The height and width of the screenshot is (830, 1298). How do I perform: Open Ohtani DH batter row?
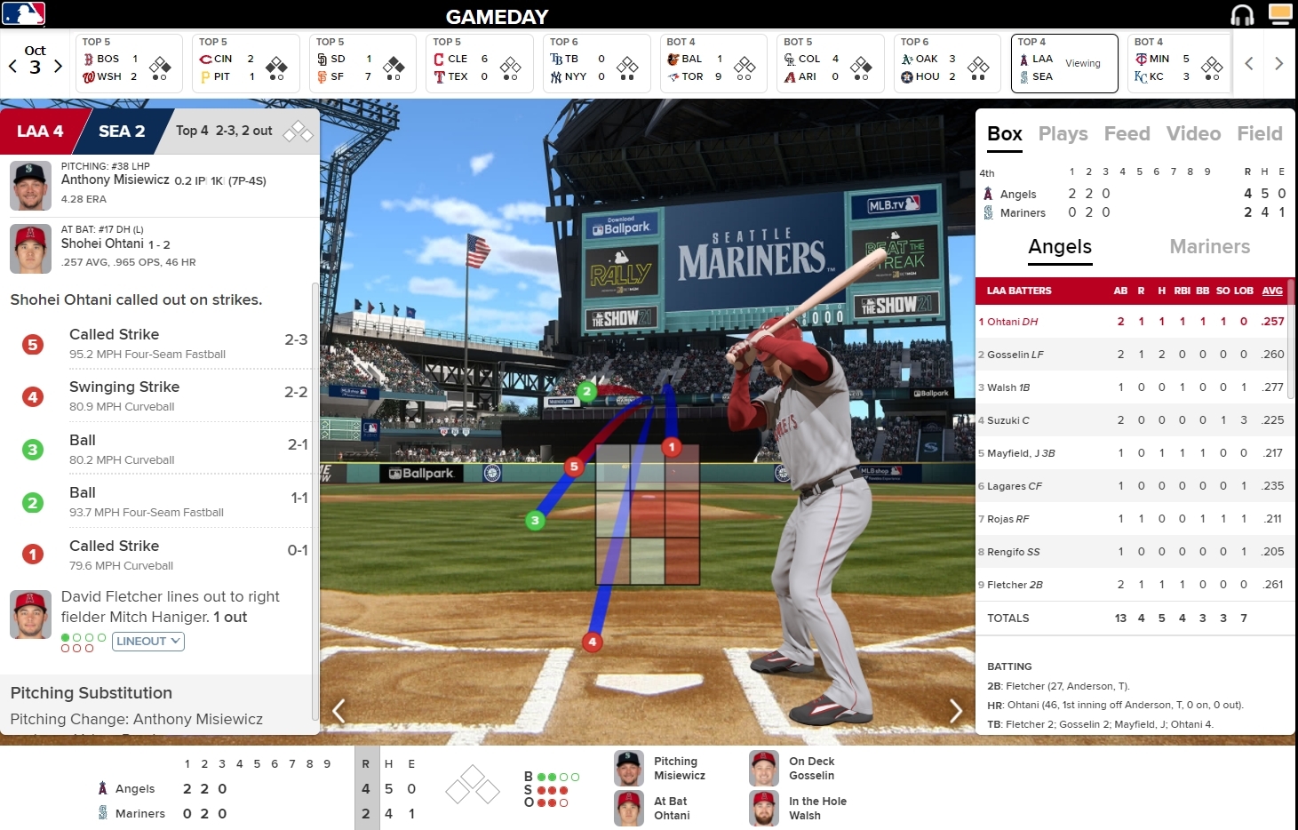(1132, 322)
